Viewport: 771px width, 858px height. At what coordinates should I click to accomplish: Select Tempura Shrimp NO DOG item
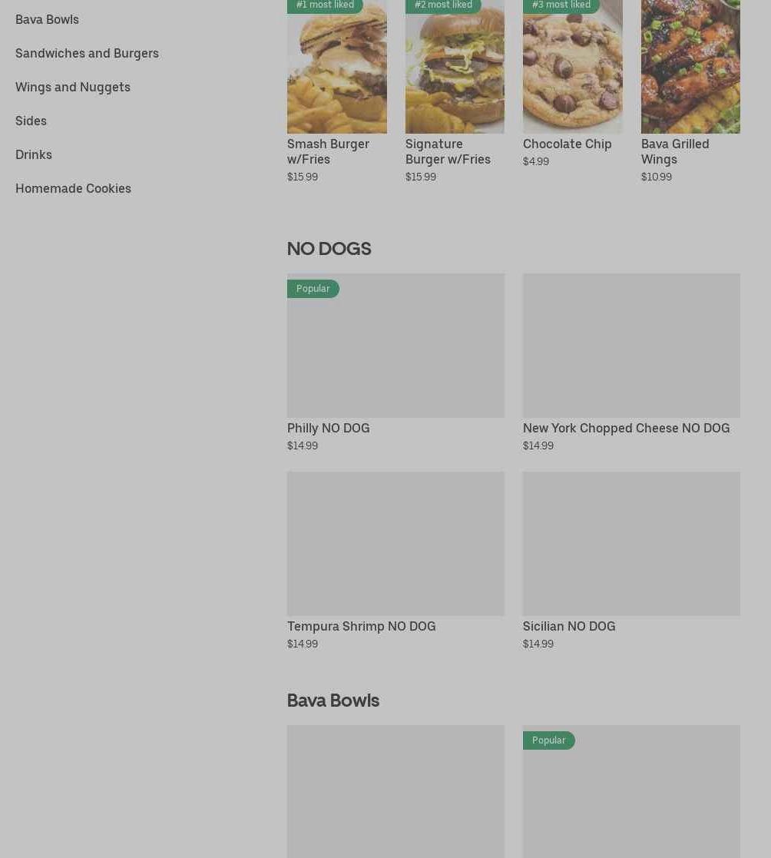pyautogui.click(x=361, y=626)
